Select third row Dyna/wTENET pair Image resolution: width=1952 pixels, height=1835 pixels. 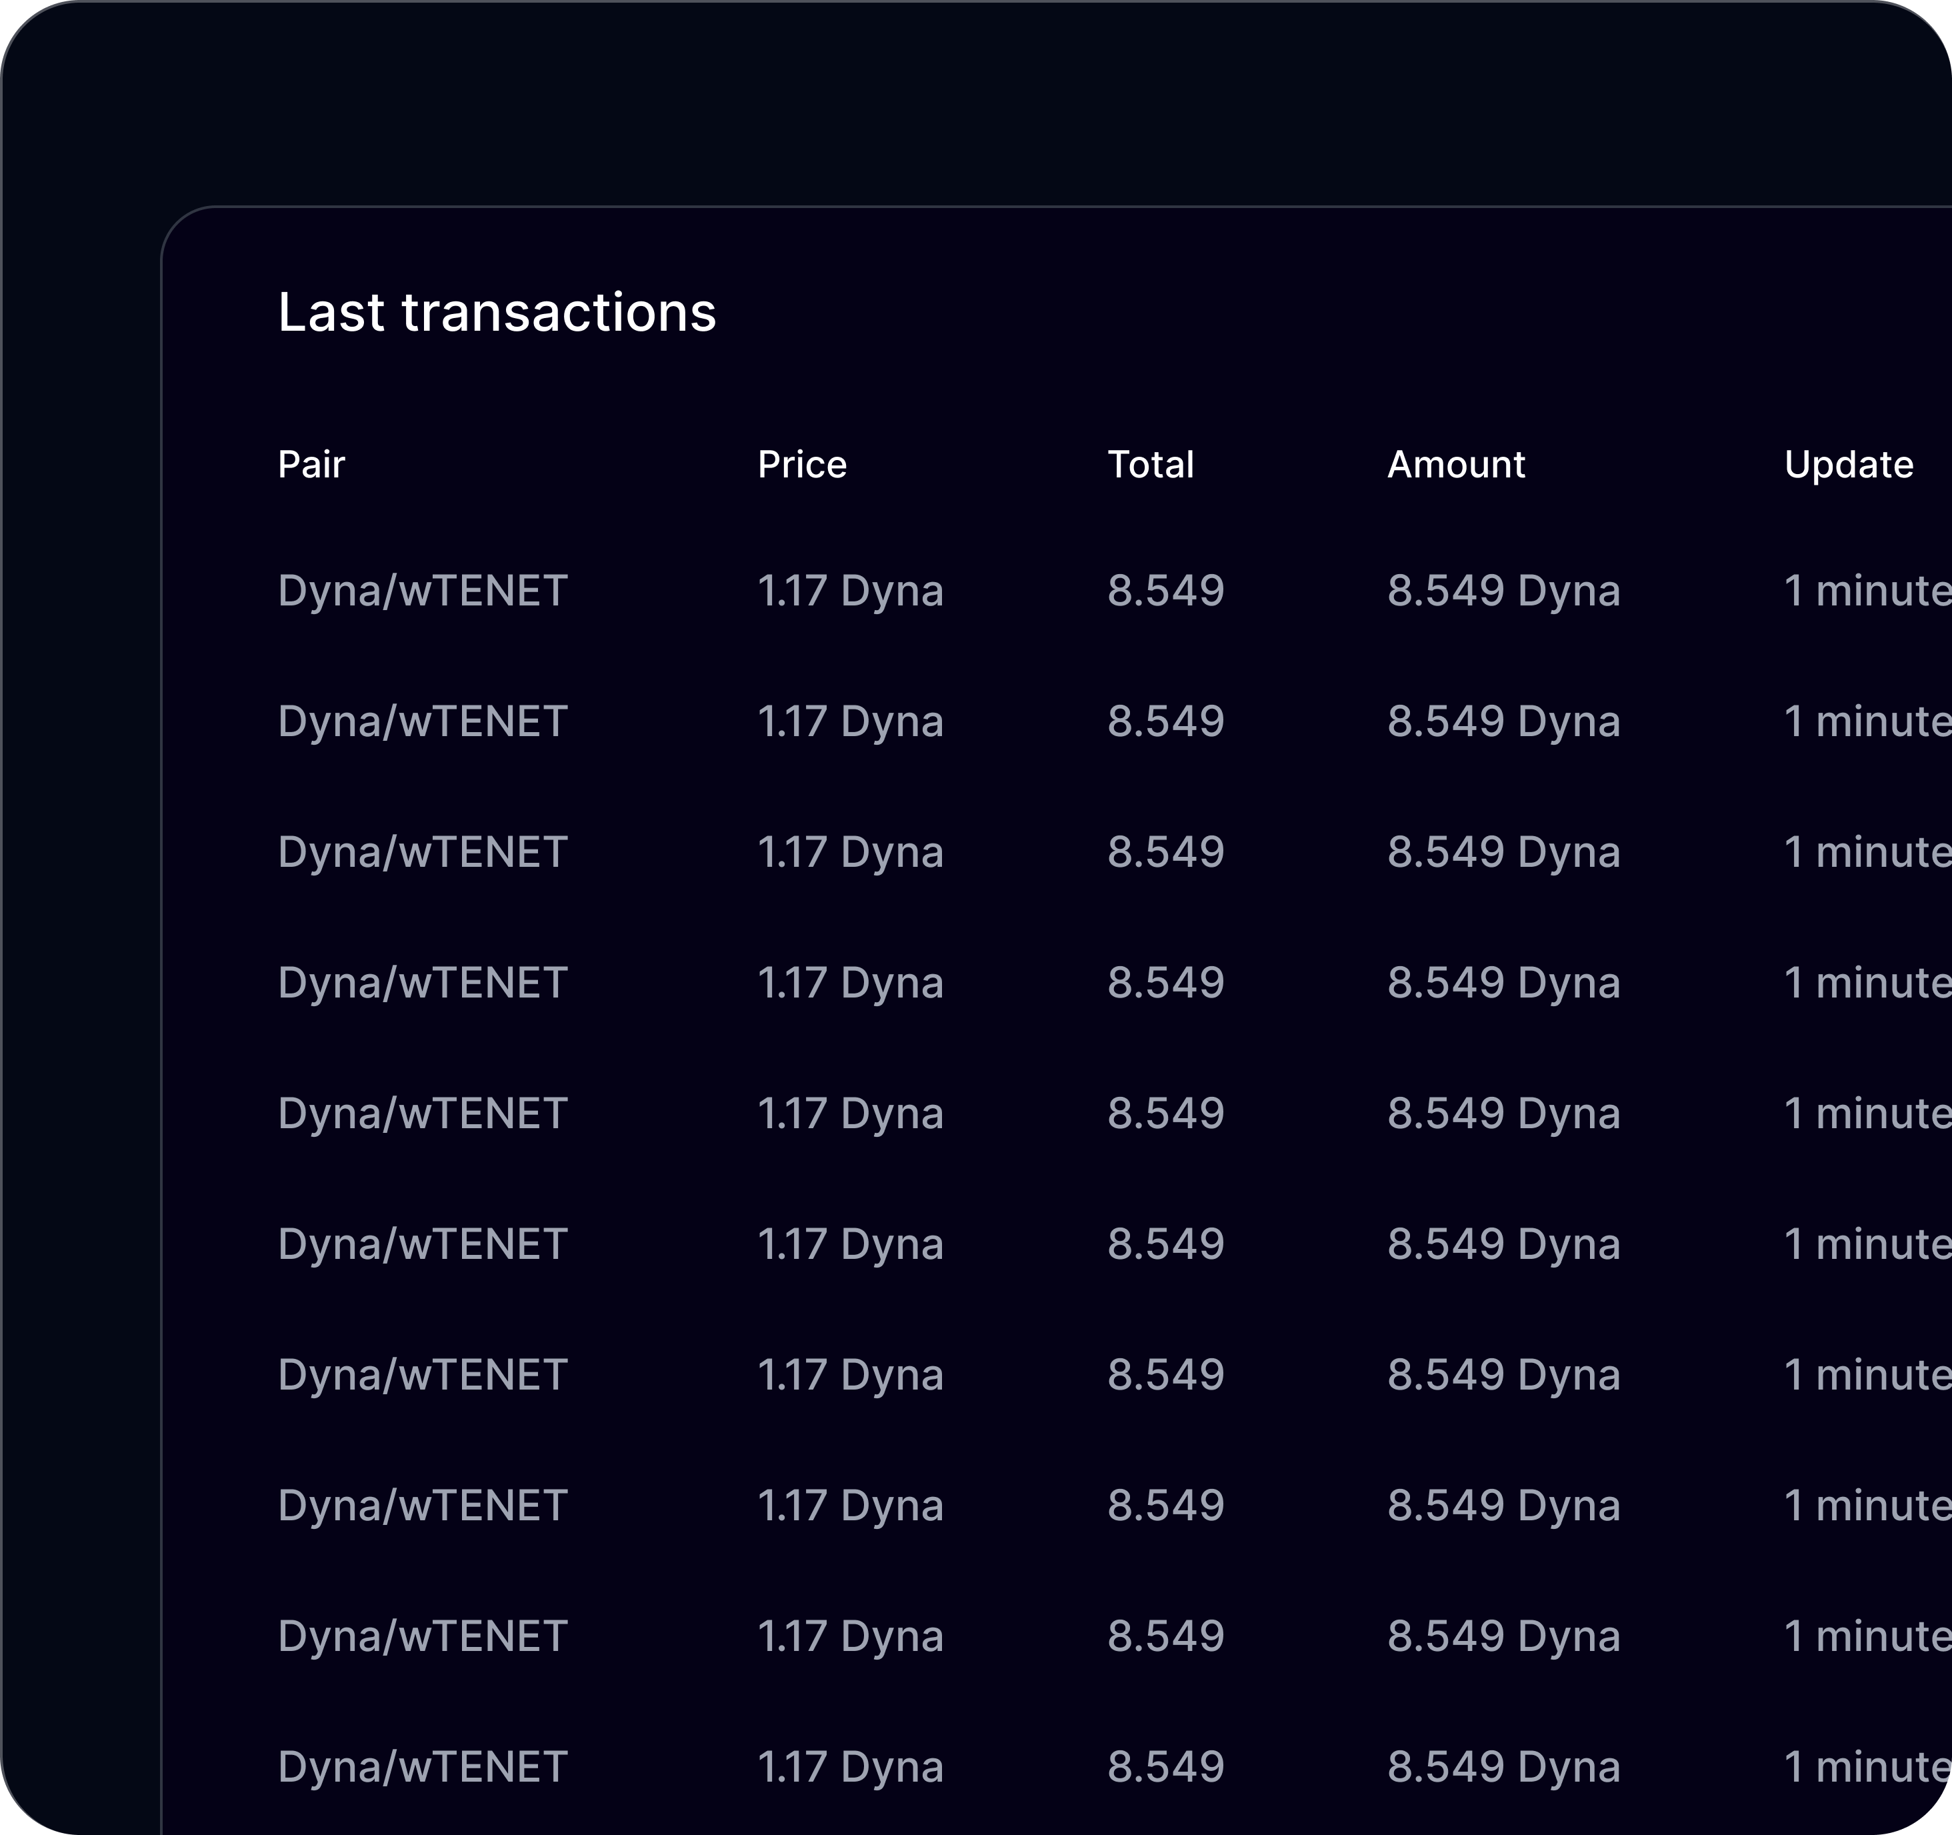pos(422,852)
